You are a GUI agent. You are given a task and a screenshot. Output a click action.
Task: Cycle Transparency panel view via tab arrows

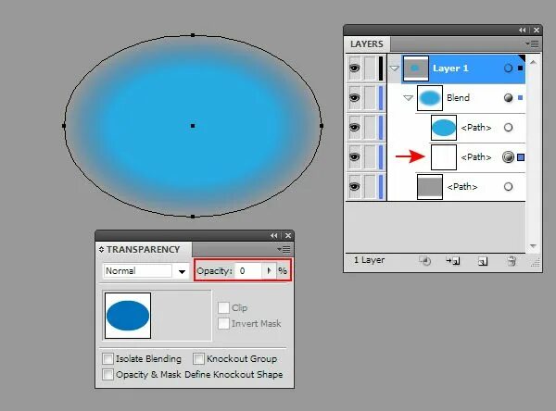click(101, 249)
